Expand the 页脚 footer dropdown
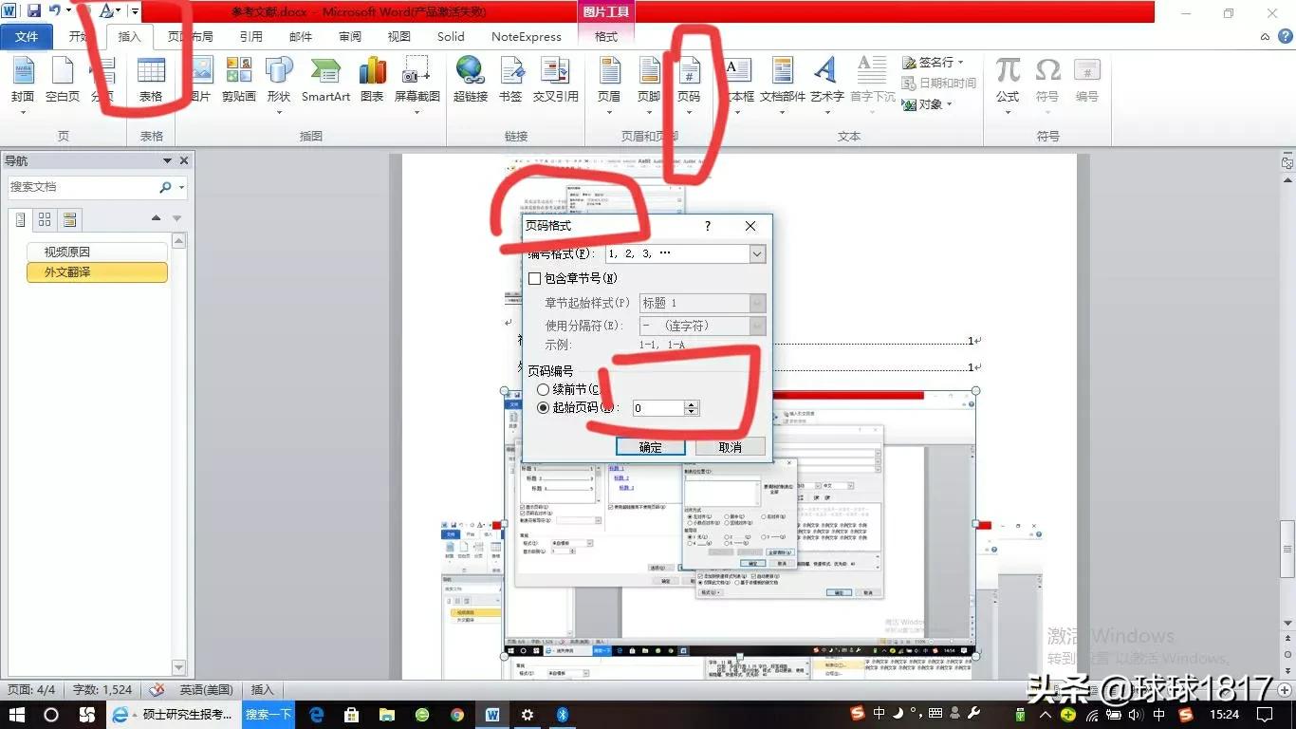 tap(649, 112)
